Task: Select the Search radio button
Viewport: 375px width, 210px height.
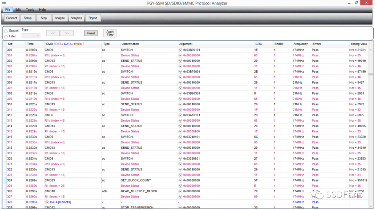Action: pyautogui.click(x=6, y=31)
